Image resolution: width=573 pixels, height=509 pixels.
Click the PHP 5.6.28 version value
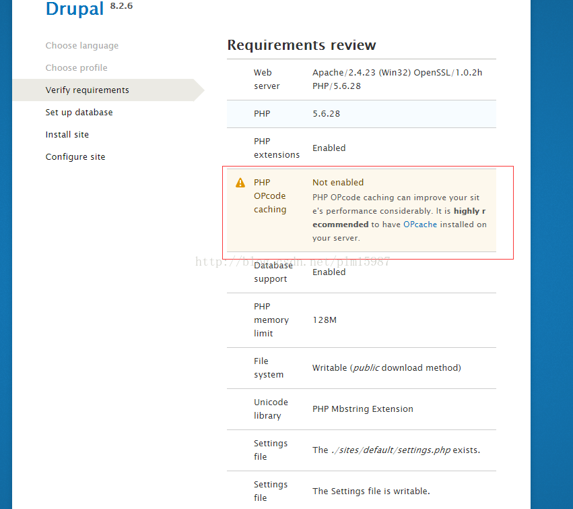(x=326, y=114)
